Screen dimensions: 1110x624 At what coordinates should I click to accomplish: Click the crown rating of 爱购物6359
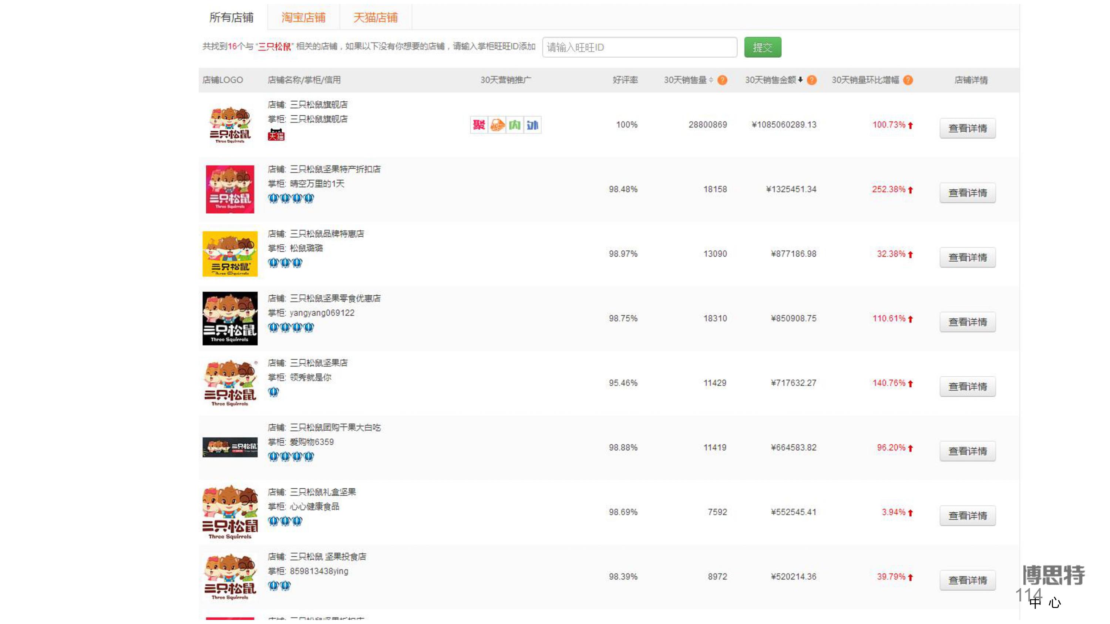[x=291, y=457]
